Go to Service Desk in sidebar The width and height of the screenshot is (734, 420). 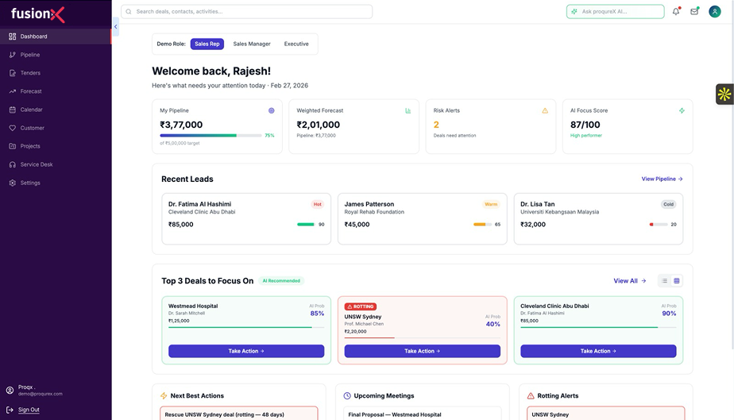pyautogui.click(x=36, y=164)
